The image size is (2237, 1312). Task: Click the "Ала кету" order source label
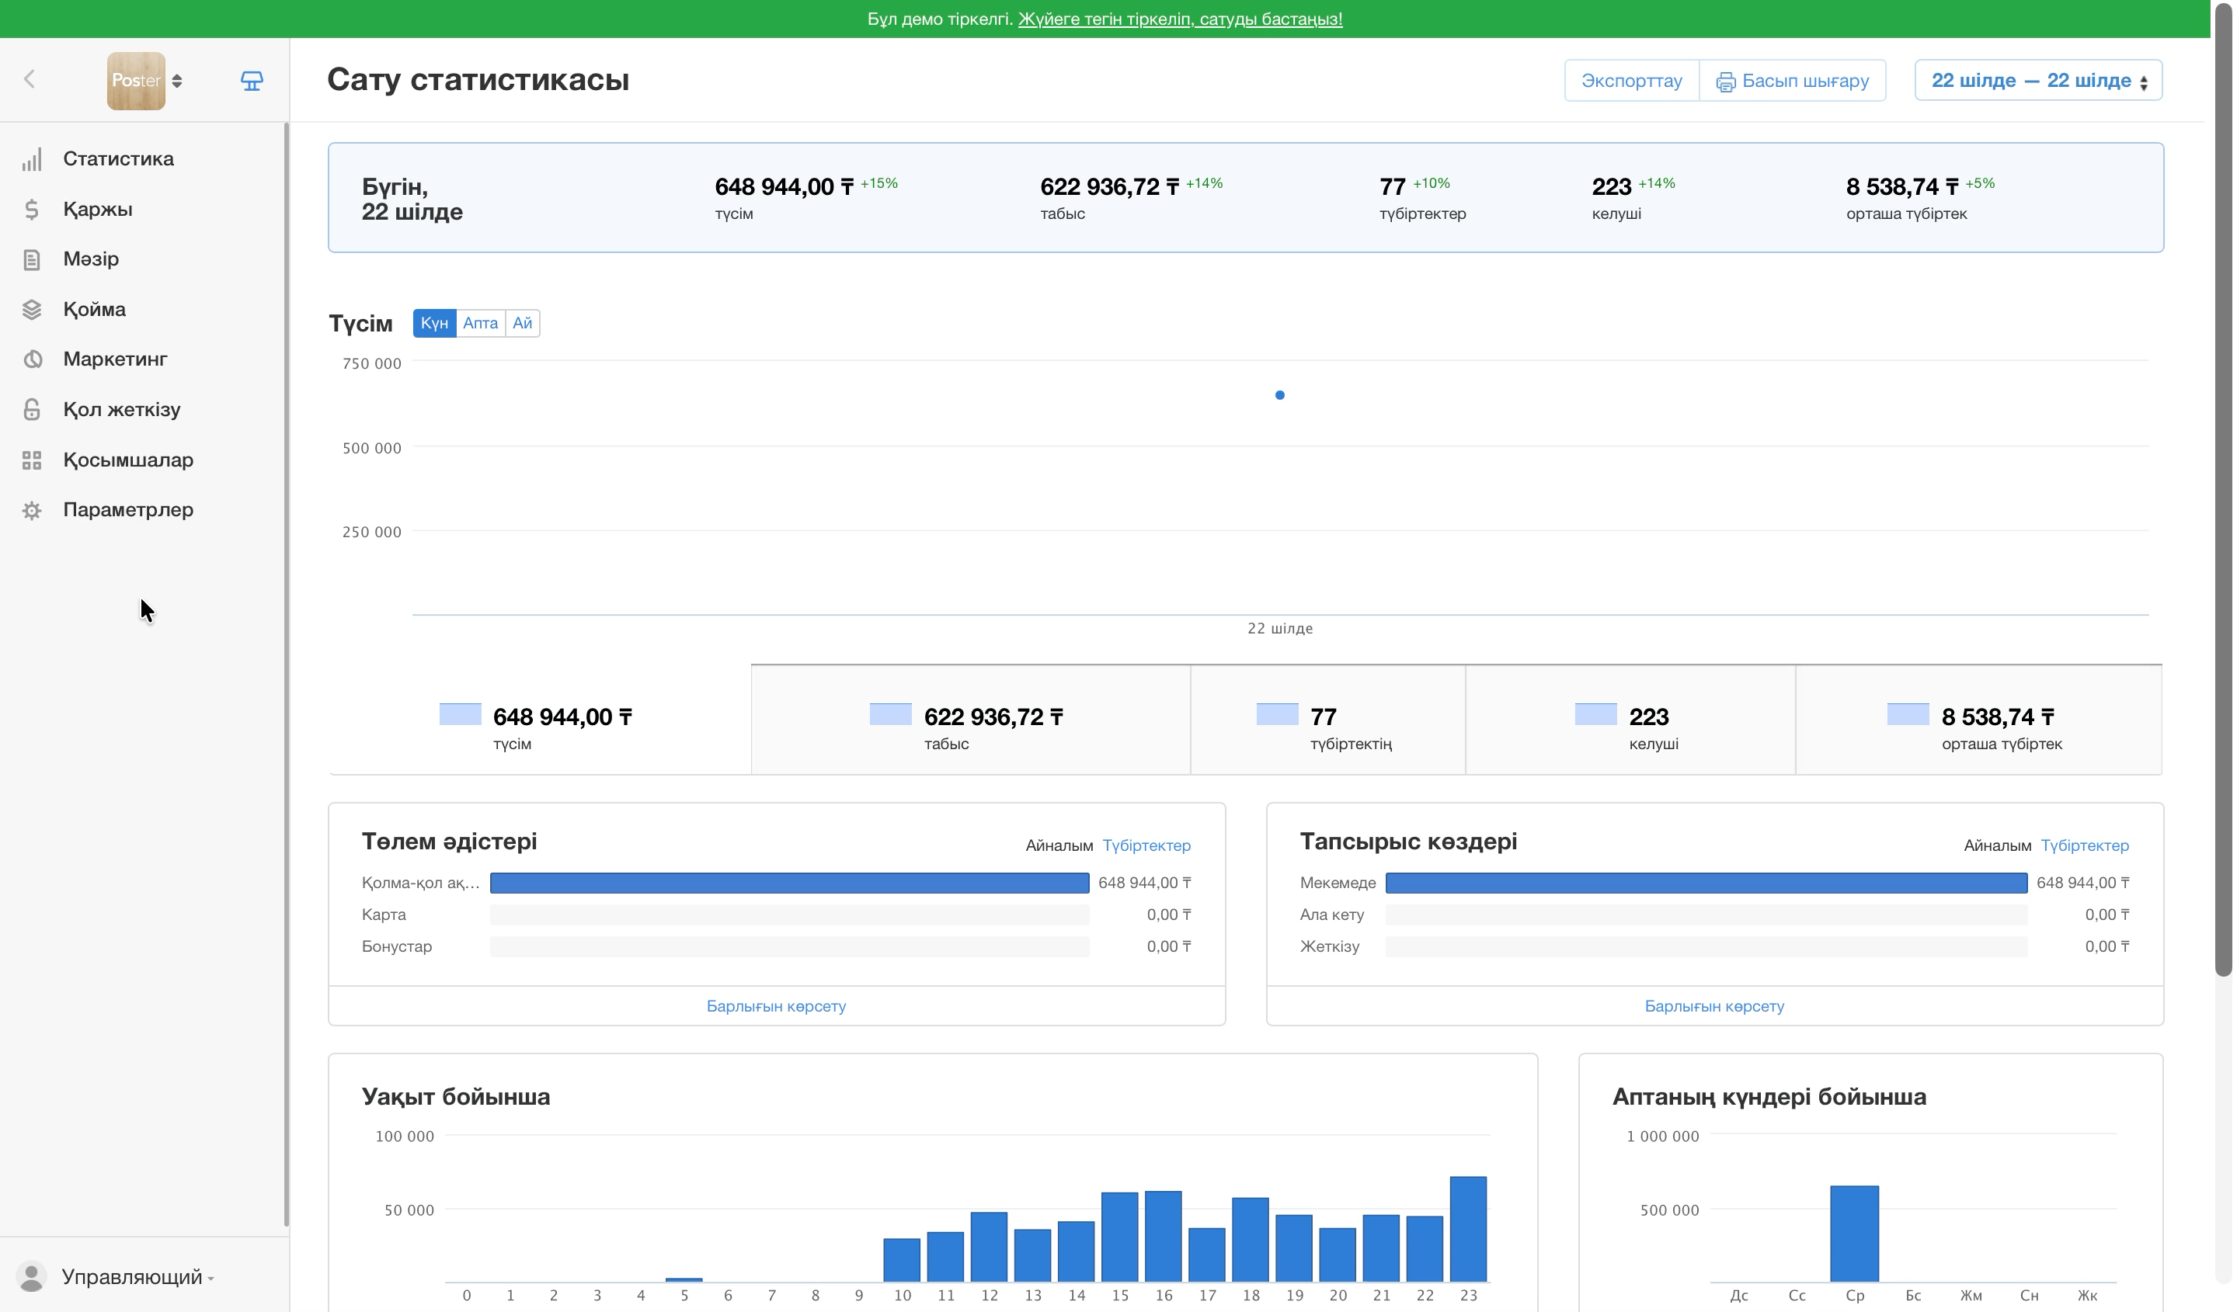pyautogui.click(x=1331, y=915)
